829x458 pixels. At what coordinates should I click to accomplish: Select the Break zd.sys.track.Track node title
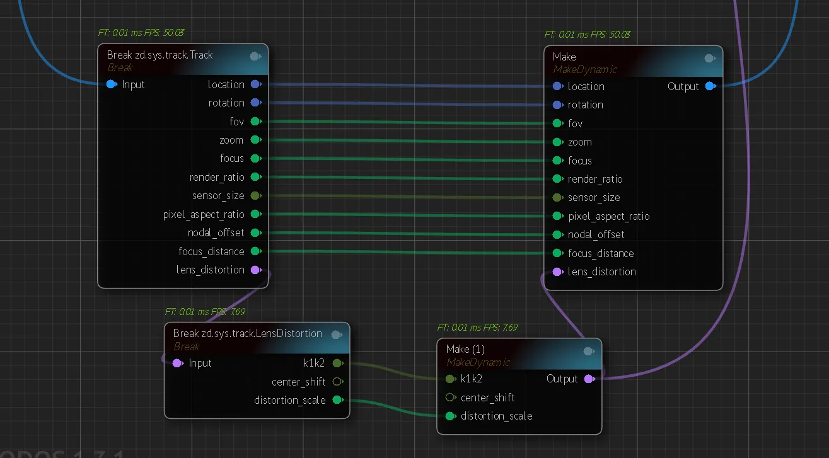click(x=159, y=55)
